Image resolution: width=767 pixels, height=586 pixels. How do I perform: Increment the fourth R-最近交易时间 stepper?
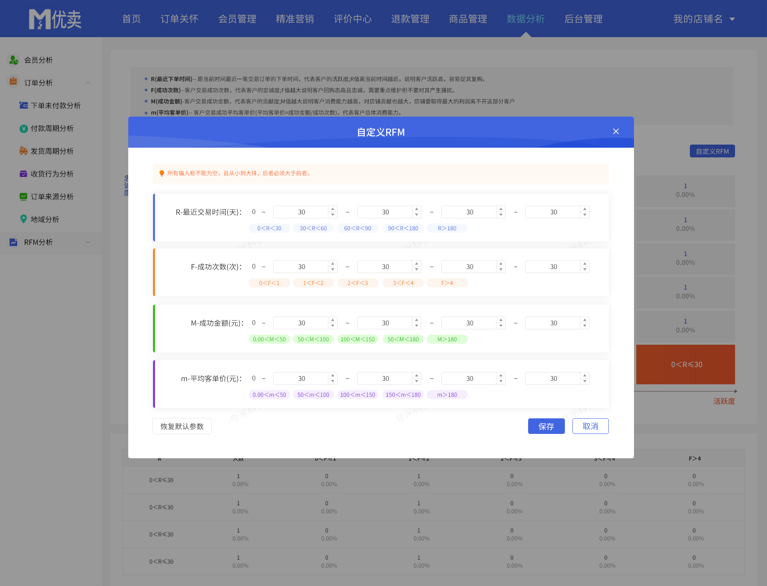click(585, 209)
